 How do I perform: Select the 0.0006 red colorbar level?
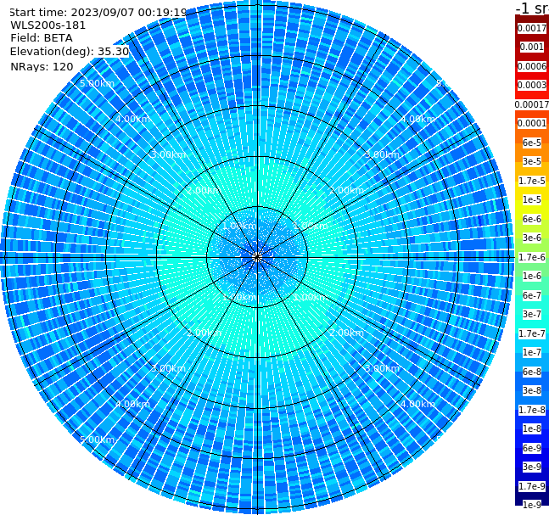[532, 66]
